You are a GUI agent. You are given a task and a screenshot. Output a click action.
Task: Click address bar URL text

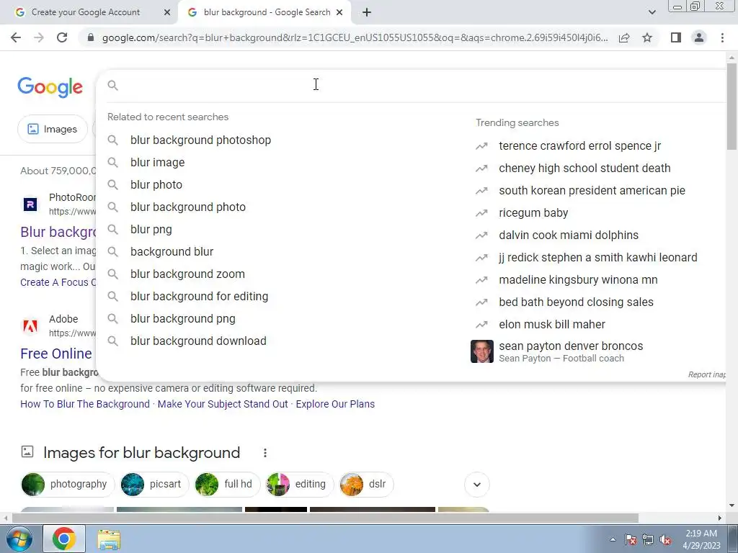click(355, 37)
